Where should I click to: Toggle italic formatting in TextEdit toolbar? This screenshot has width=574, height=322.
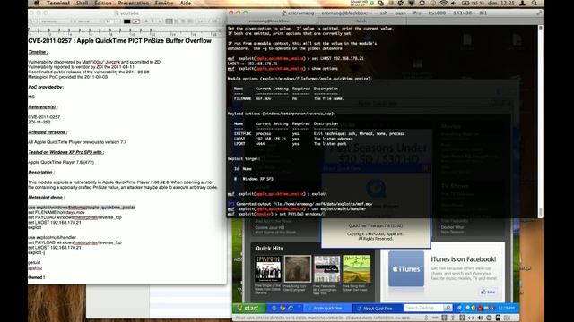[152, 21]
